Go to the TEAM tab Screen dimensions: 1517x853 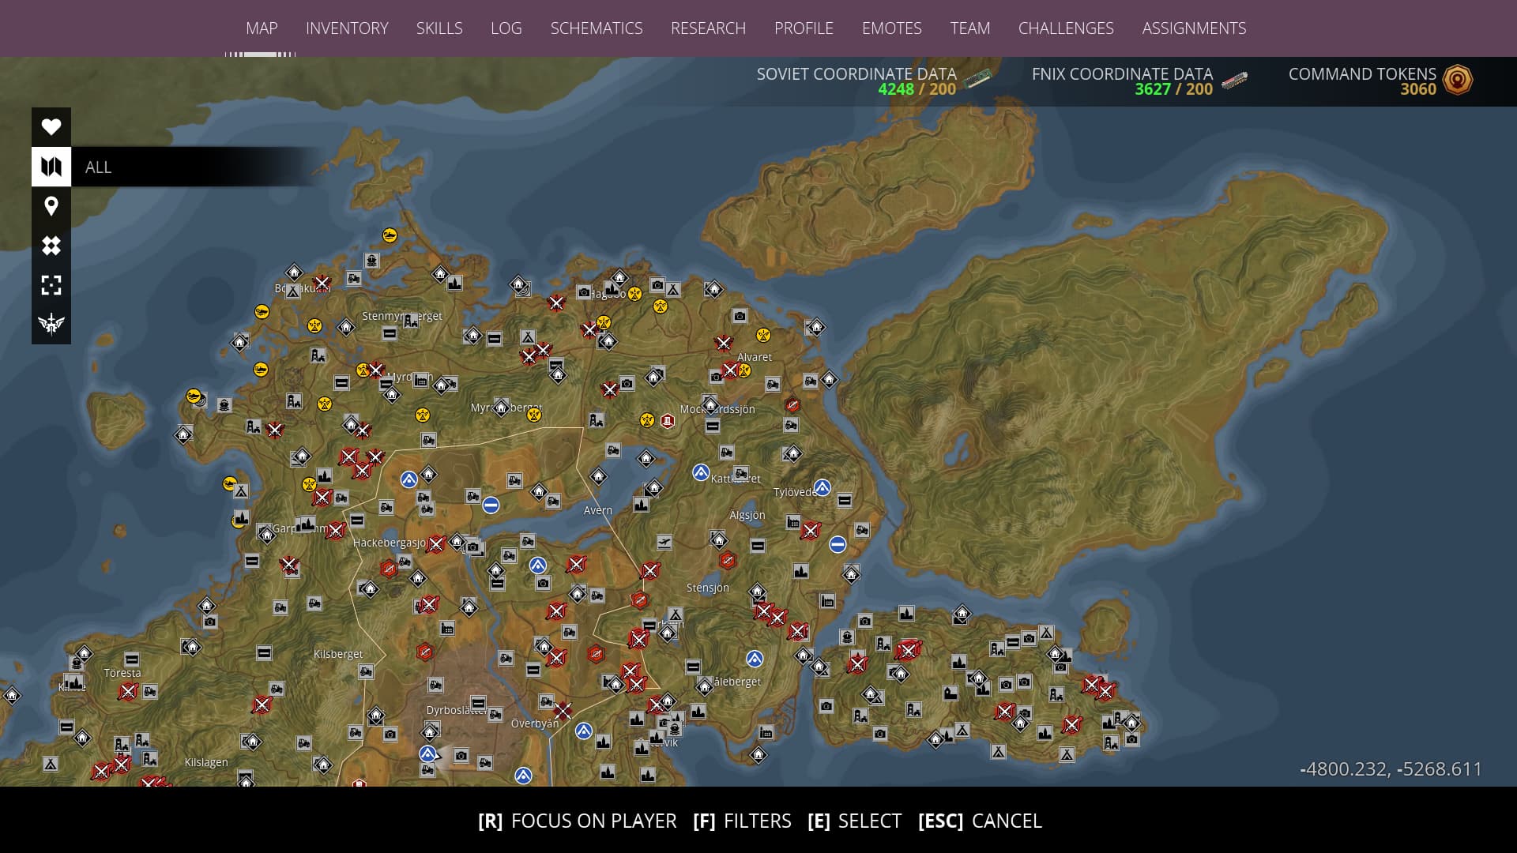click(969, 28)
